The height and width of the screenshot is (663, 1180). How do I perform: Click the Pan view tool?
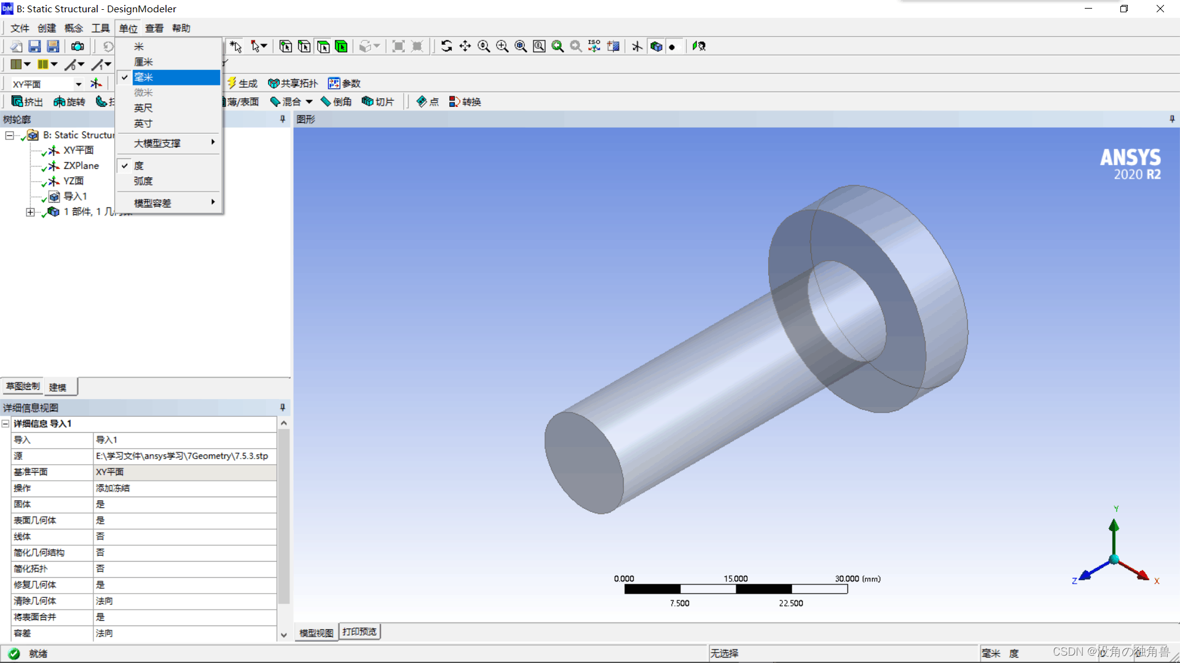pos(465,46)
